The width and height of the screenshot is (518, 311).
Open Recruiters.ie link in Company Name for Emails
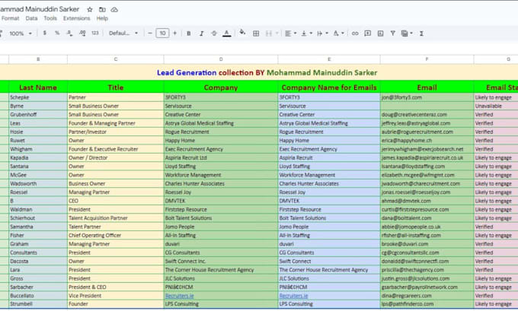pyautogui.click(x=294, y=296)
